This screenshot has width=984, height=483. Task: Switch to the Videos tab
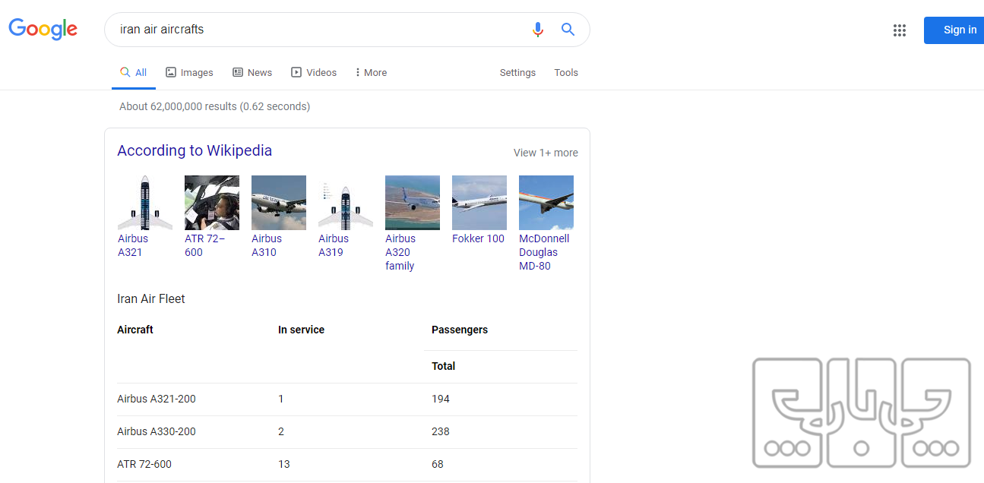314,73
